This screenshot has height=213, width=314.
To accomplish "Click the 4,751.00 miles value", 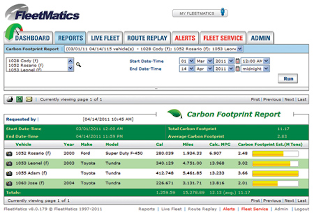I will point(192,163).
